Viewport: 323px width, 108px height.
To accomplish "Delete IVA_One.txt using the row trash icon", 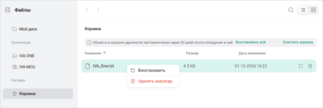I will 310,66.
